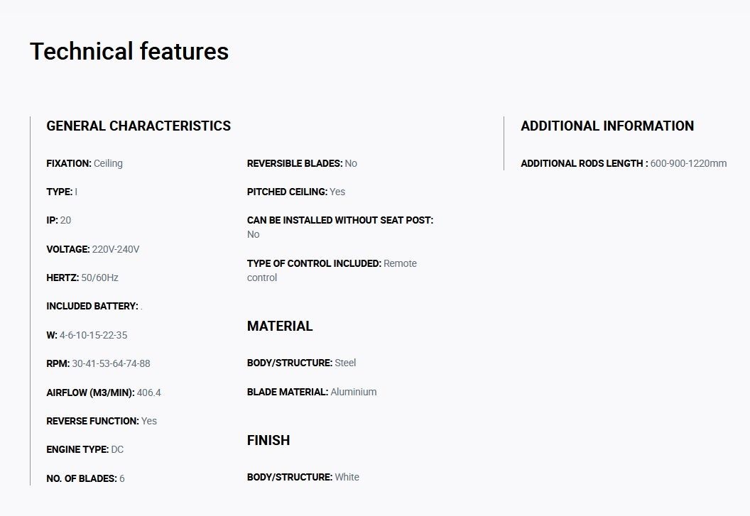Viewport: 750px width, 516px height.
Task: Click the NO. OF BLADES: 6 line
Action: click(86, 478)
